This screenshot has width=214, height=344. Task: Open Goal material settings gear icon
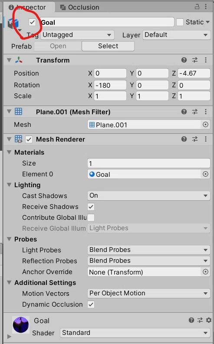(208, 320)
